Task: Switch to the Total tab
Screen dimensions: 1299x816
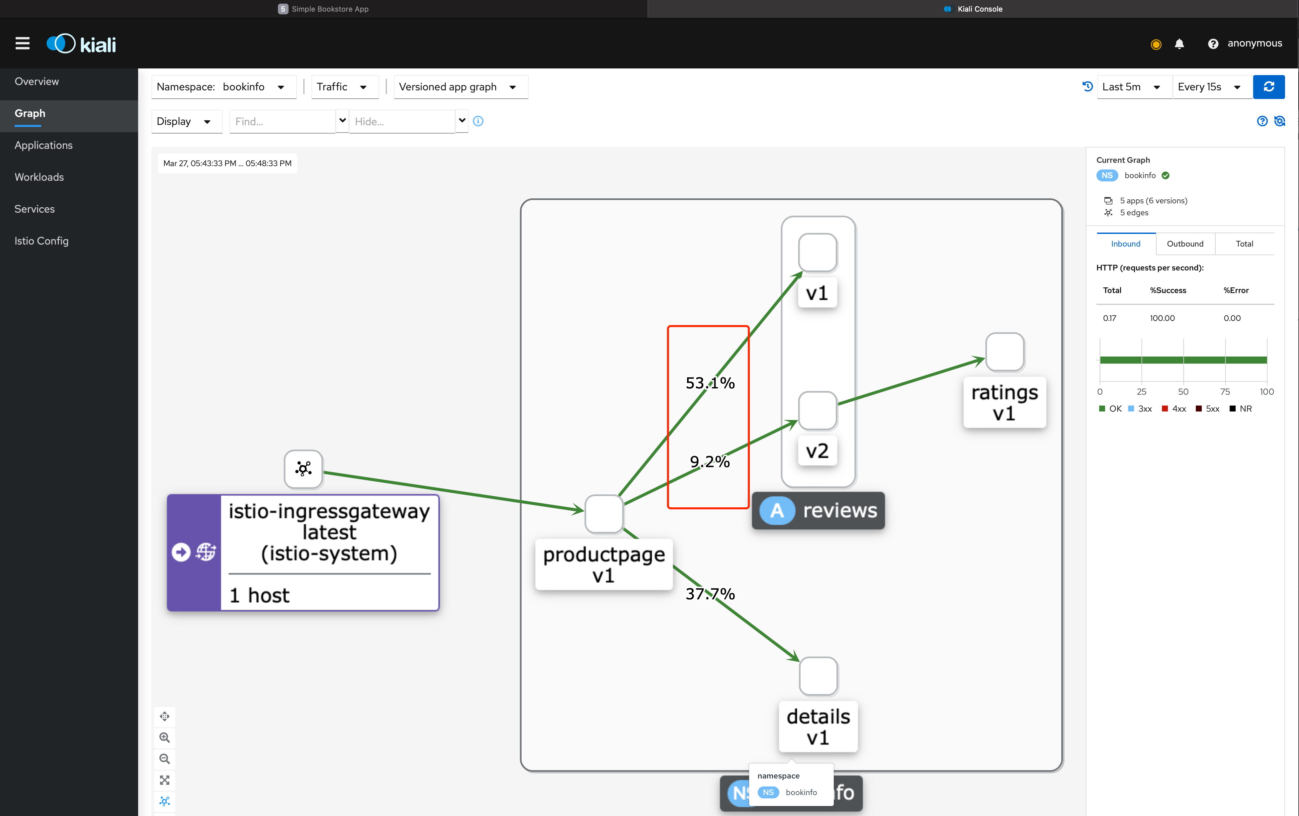Action: [1245, 244]
